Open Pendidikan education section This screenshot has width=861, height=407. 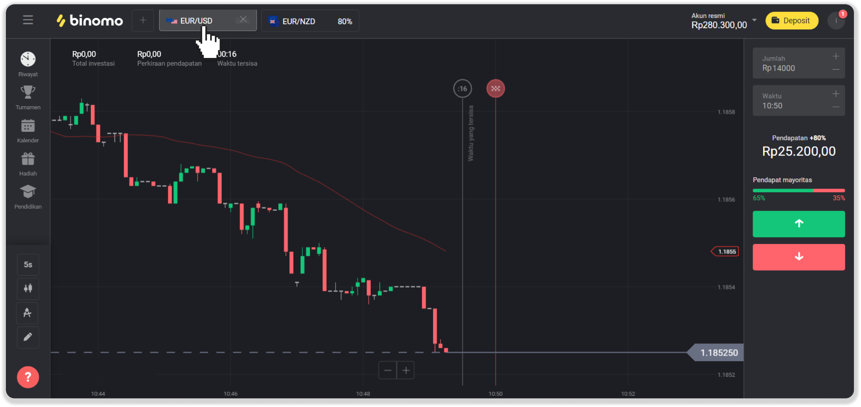(28, 196)
